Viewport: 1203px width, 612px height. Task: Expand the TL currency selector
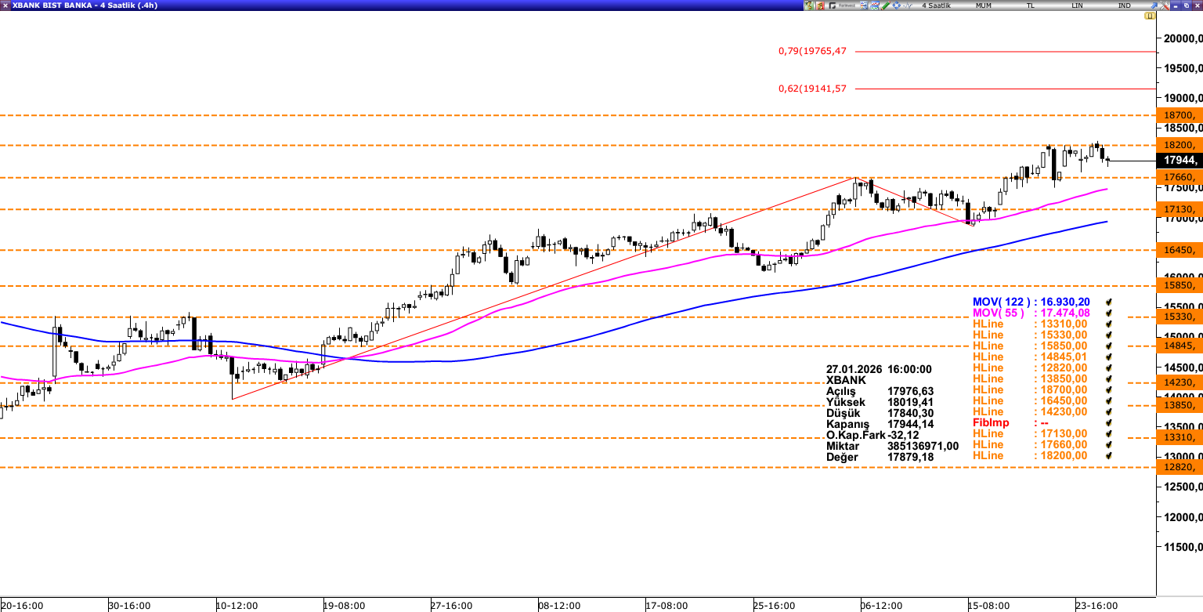pos(1030,5)
